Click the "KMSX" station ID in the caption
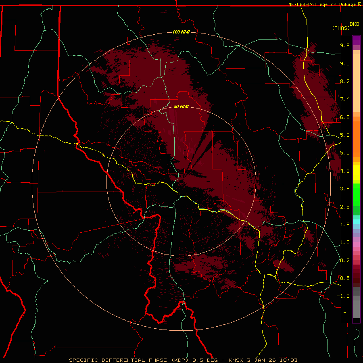This screenshot has width=363, height=363. (236, 360)
